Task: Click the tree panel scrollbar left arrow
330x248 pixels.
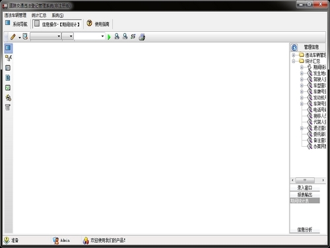Action: point(292,181)
